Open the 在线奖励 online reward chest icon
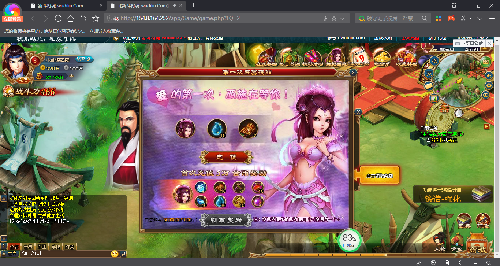Viewport: 500px width, 266px height. (x=266, y=57)
